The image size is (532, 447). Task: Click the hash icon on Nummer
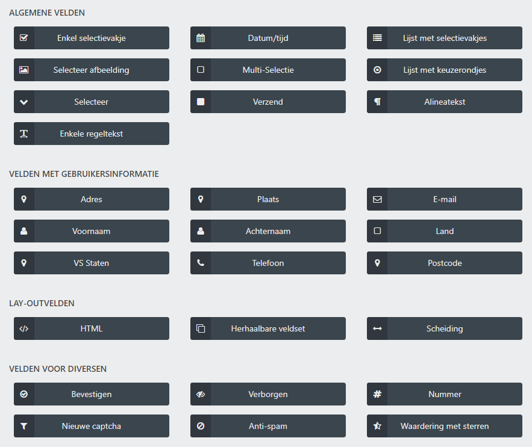point(377,394)
